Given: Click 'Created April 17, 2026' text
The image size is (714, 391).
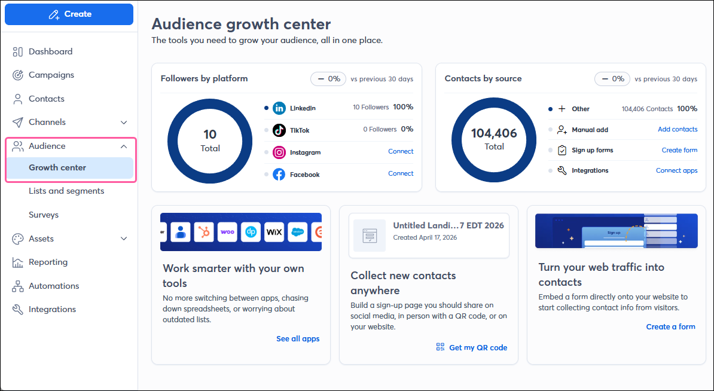Looking at the screenshot, I should click(425, 237).
